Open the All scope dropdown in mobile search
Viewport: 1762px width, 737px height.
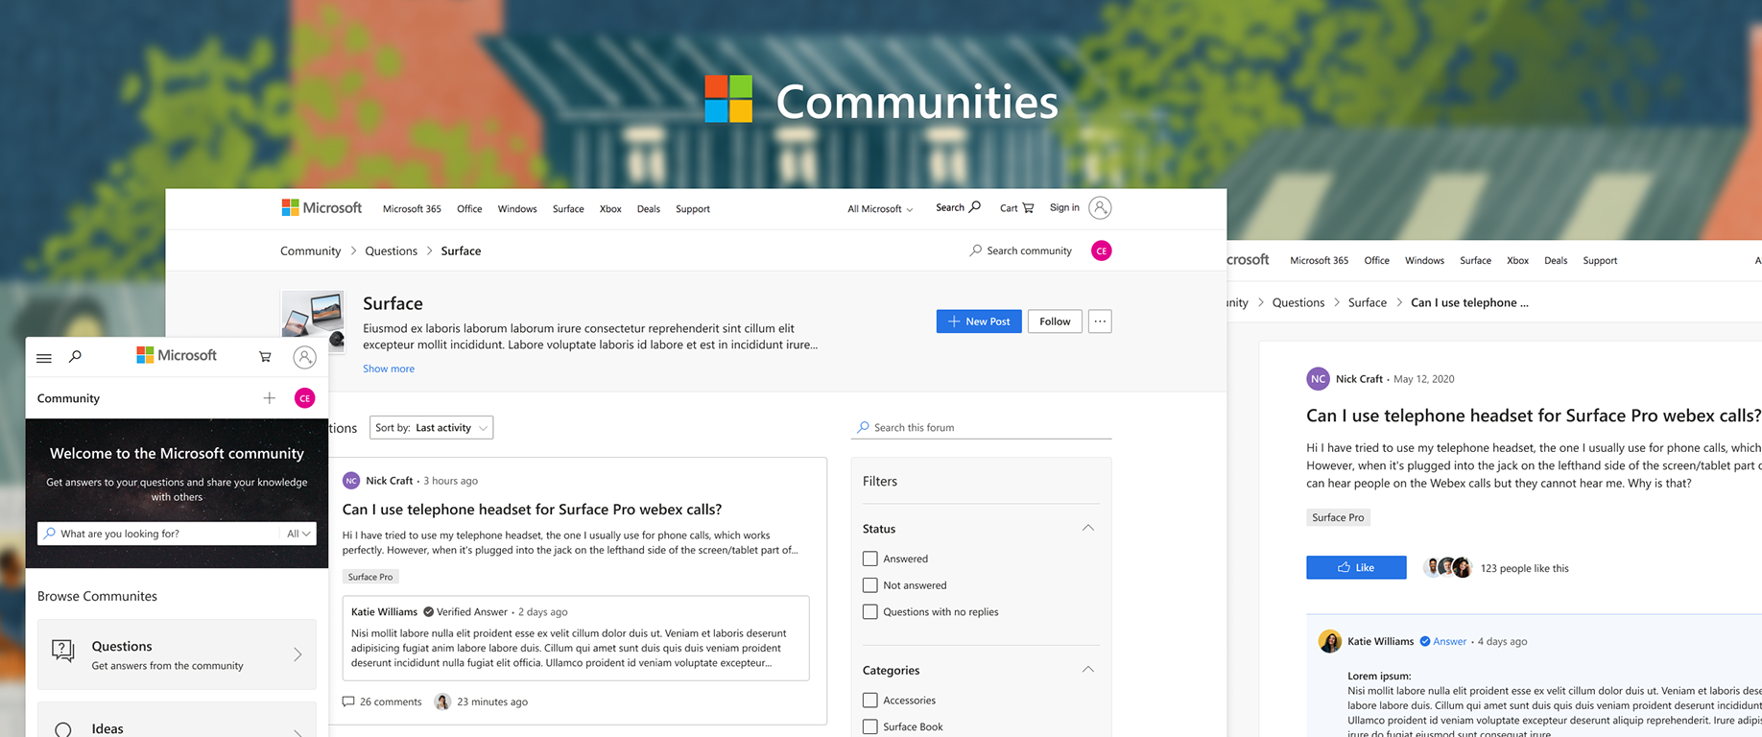point(298,534)
